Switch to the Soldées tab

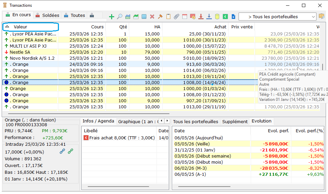pos(47,15)
